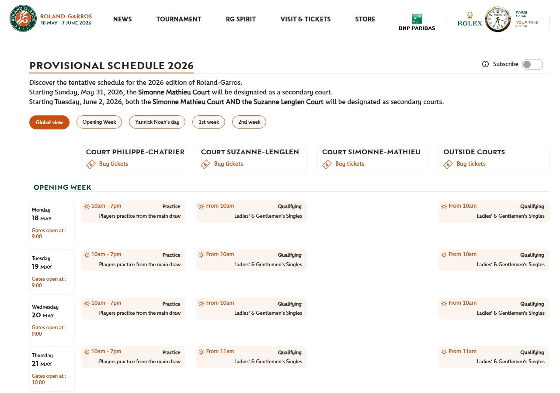
Task: Click 'Practice' label in Wednesday Philippe-Chatrier session
Action: [171, 304]
